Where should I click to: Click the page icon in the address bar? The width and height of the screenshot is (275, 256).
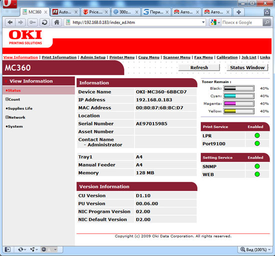[68, 23]
